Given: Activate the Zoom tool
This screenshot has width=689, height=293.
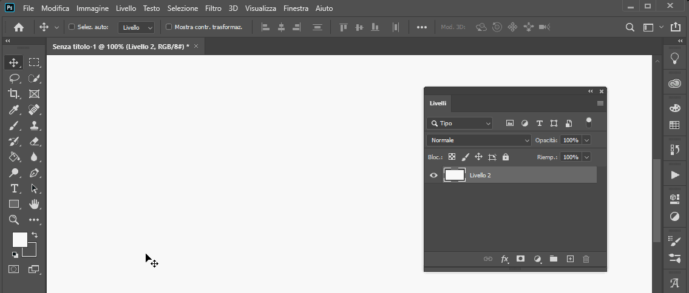Looking at the screenshot, I should click(13, 220).
